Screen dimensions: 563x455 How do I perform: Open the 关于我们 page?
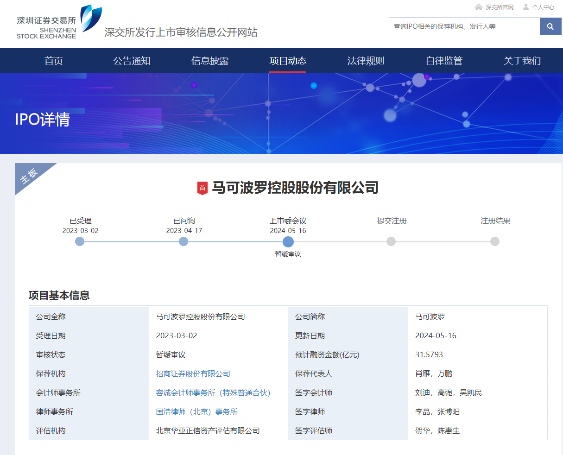pos(522,61)
